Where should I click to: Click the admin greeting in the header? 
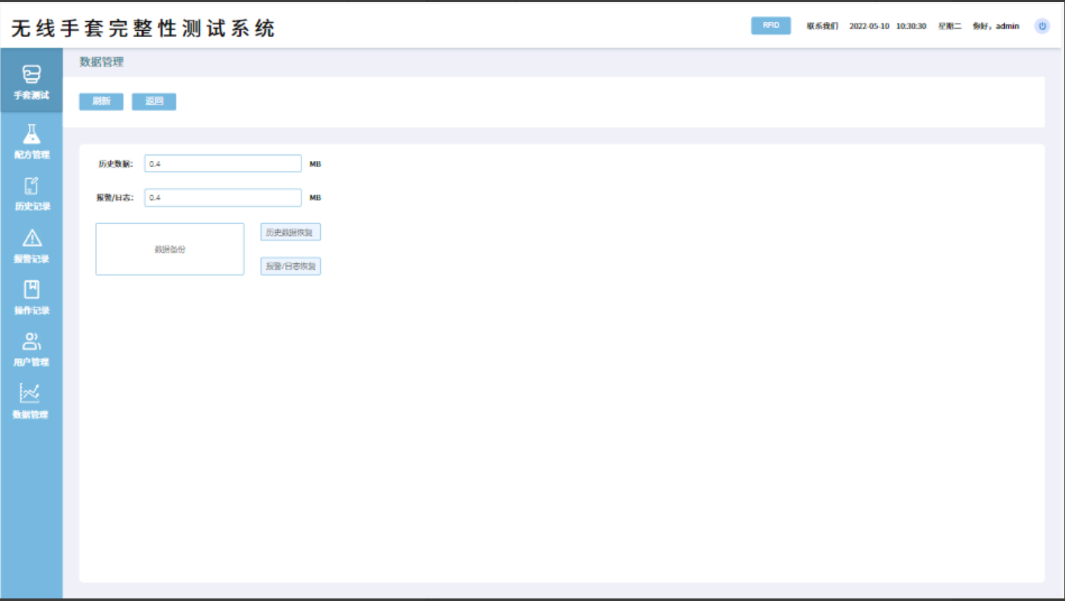(x=996, y=26)
